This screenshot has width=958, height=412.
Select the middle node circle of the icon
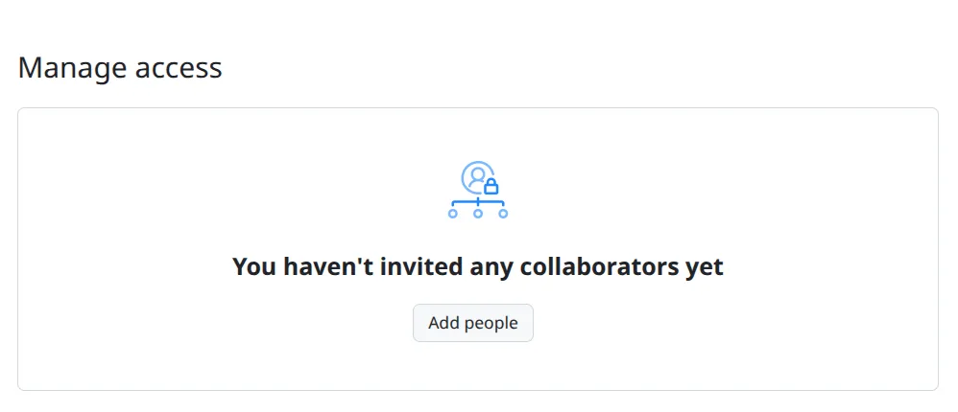tap(478, 214)
